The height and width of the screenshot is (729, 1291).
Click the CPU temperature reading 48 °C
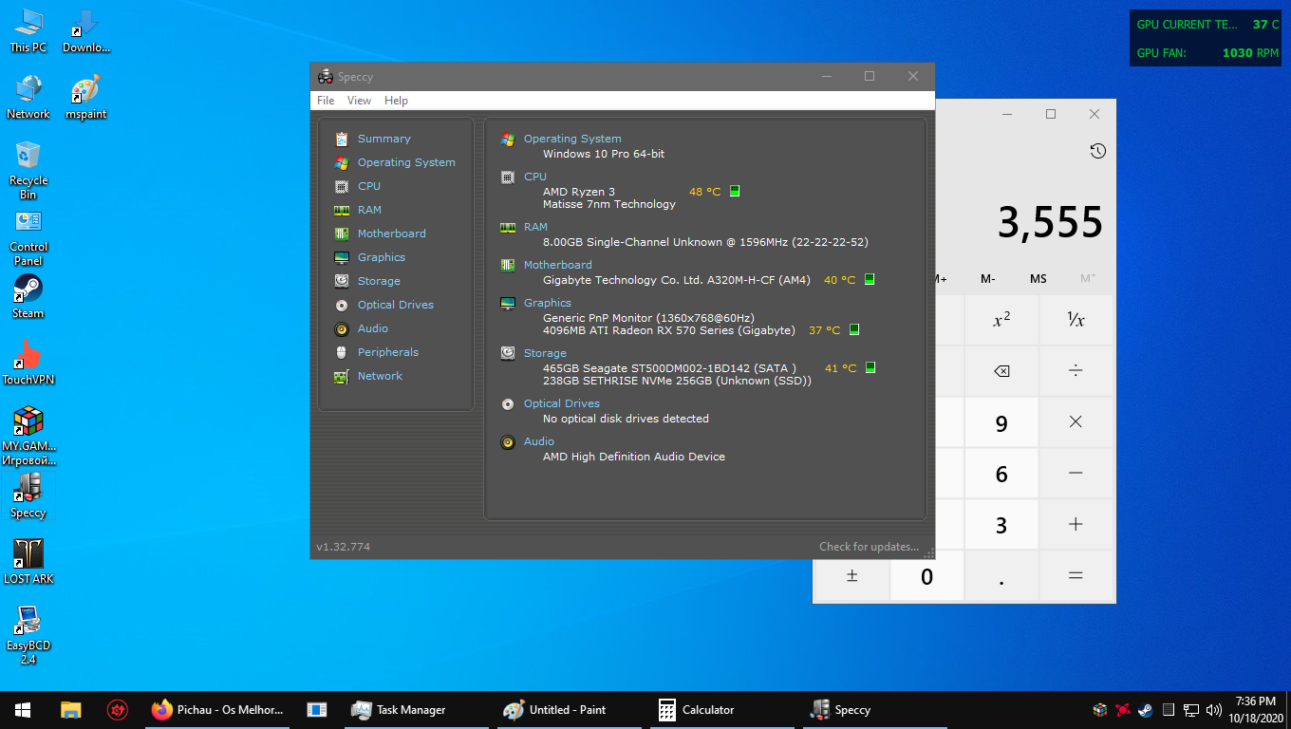[704, 192]
